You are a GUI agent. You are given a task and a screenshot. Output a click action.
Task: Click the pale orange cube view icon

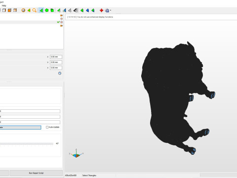15,10
